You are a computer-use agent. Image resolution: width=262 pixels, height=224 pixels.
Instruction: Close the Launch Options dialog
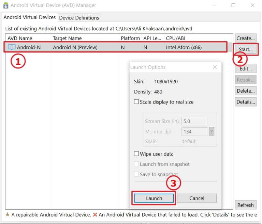coord(215,67)
